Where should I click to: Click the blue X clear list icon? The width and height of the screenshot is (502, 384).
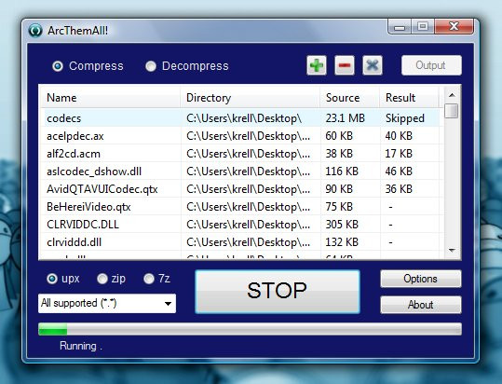372,65
